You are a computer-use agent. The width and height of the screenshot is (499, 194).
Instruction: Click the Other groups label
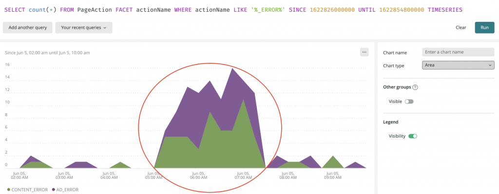tap(397, 87)
